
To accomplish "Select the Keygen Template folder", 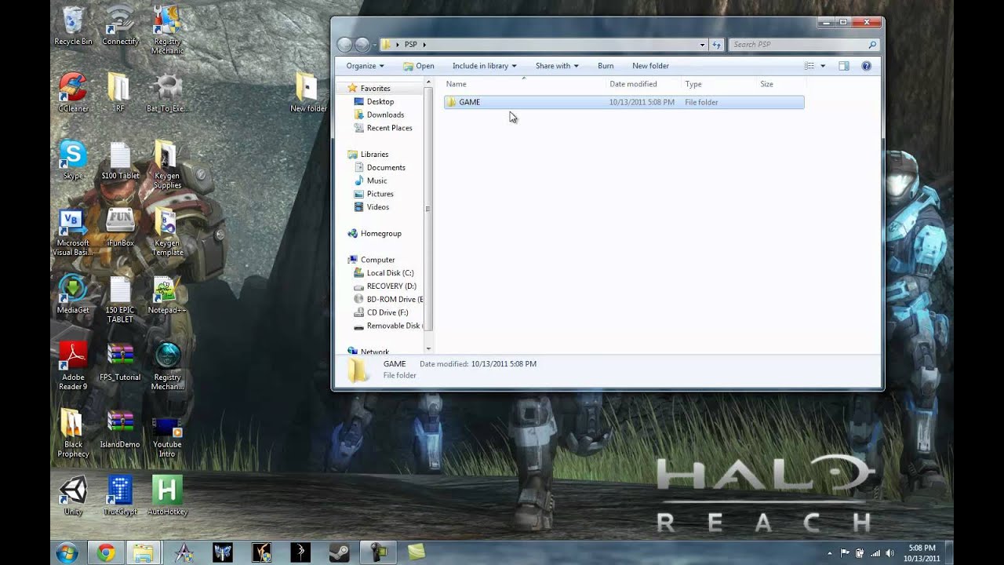I will pos(167,232).
